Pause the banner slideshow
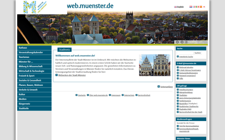225x140 pixels. coord(186,42)
